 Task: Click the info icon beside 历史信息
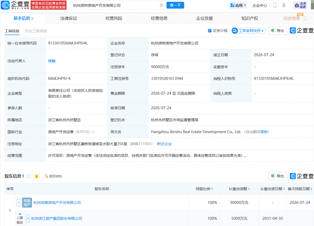pos(305,18)
